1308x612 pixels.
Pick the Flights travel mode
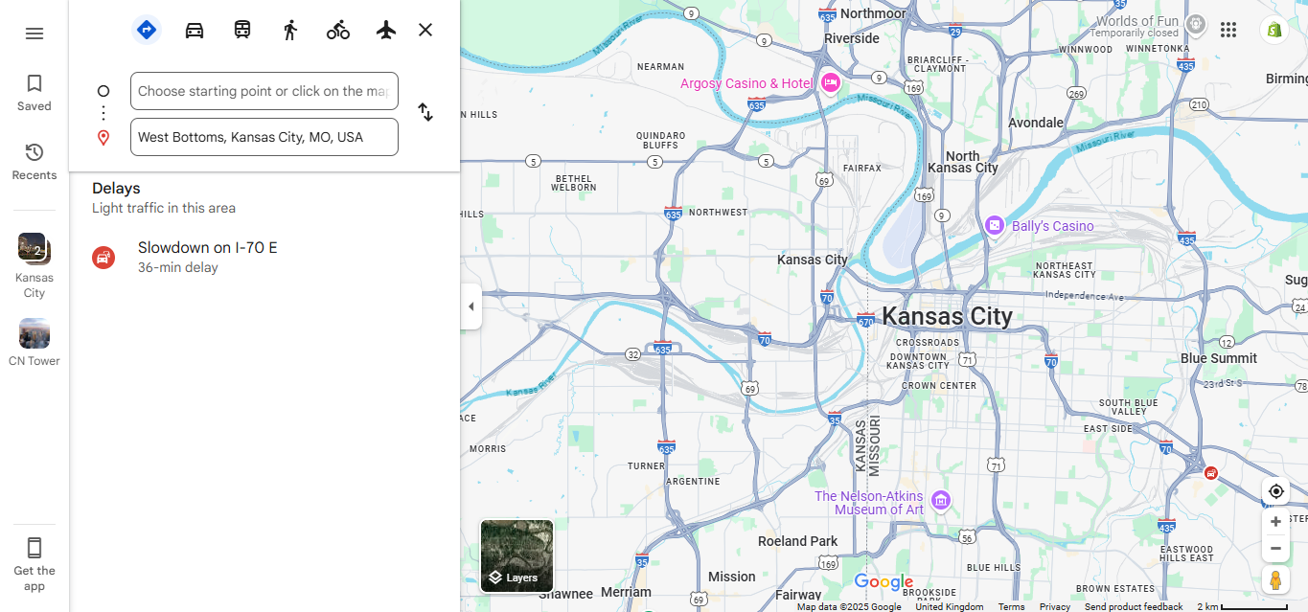click(386, 30)
